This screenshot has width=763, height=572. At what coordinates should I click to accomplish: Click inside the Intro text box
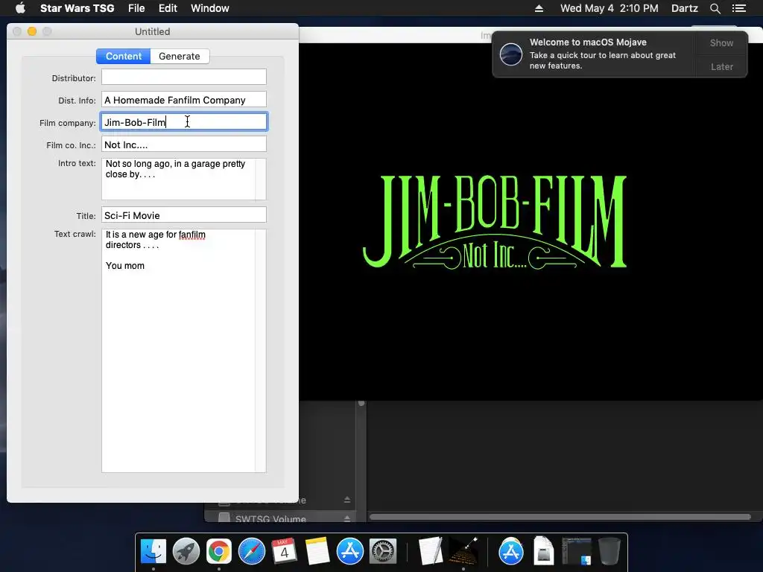(184, 179)
